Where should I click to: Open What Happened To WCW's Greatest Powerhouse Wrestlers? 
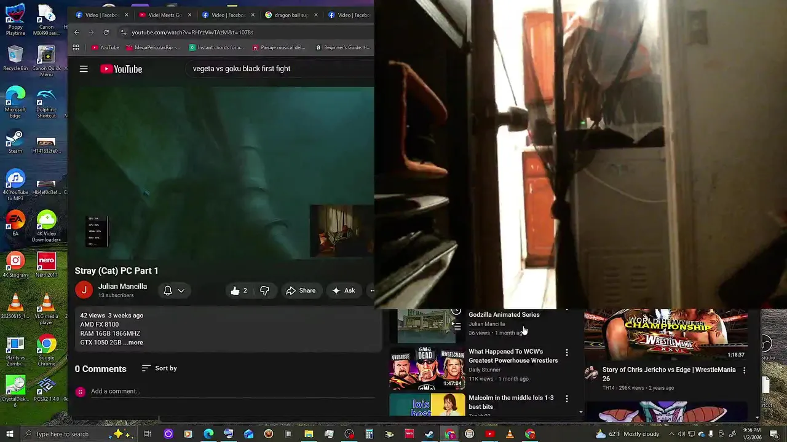tap(513, 356)
